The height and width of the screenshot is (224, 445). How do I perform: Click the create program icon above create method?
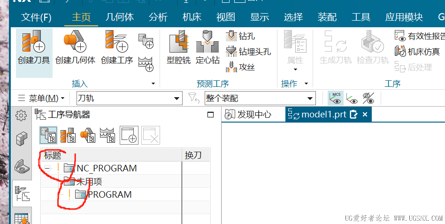click(146, 41)
